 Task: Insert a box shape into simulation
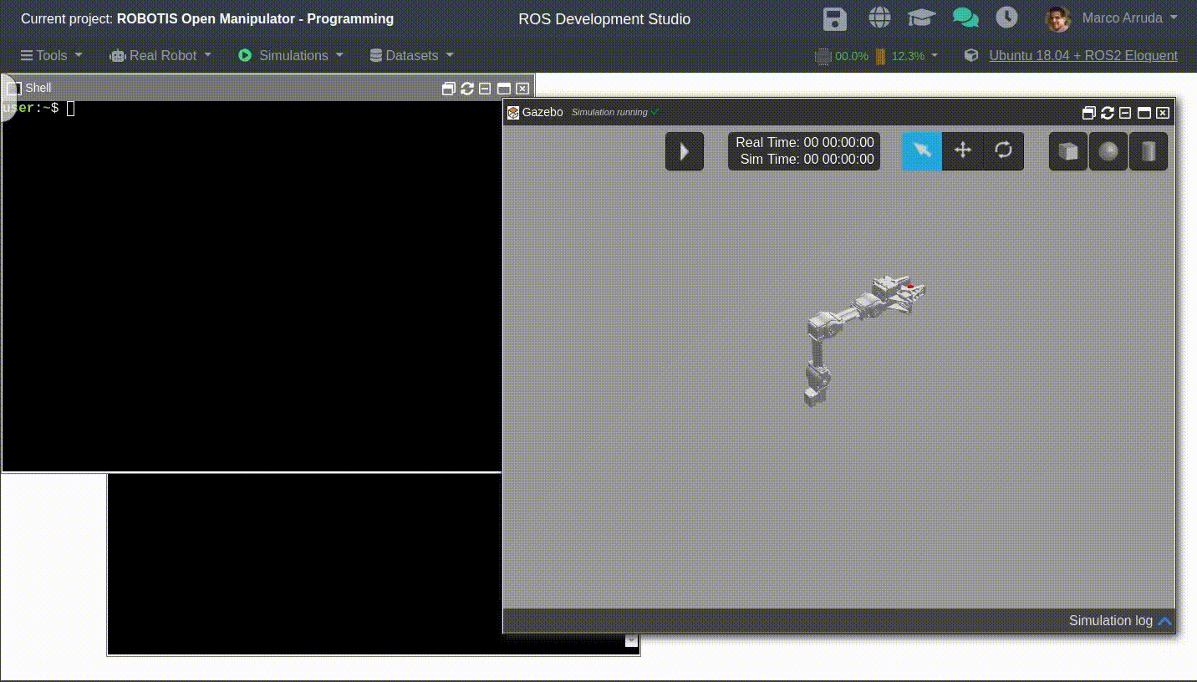pyautogui.click(x=1068, y=151)
